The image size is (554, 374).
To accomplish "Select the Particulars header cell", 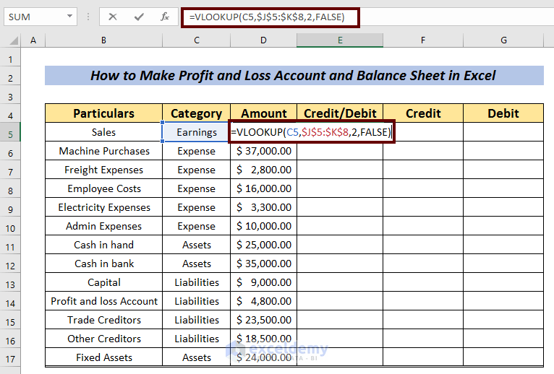I will 104,113.
